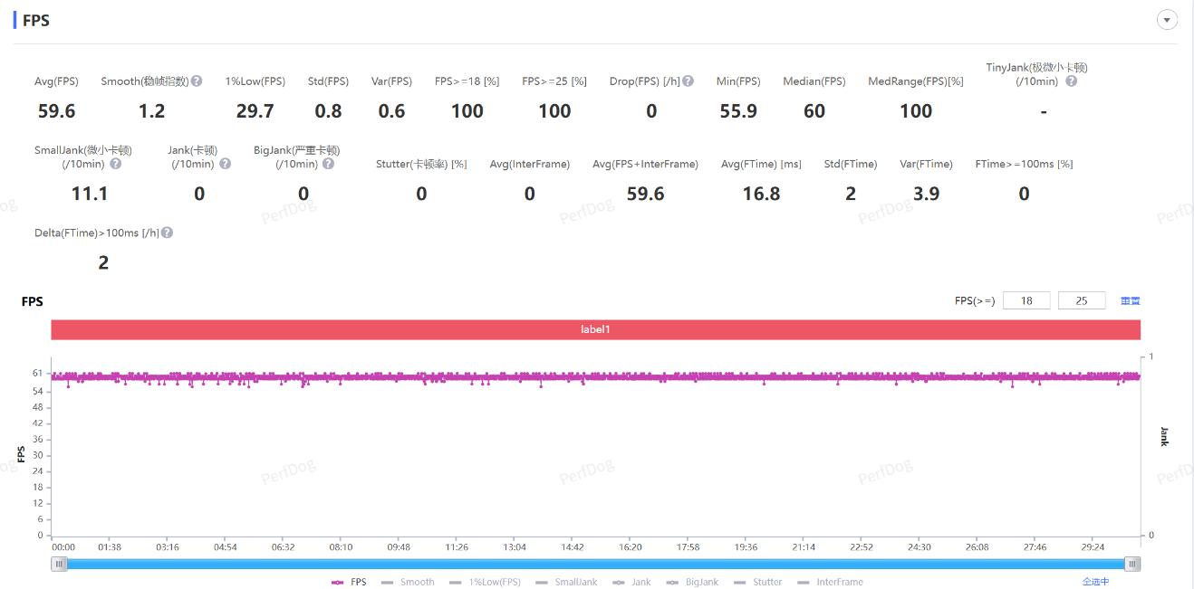
Task: Click FPS threshold field showing 18
Action: click(1026, 301)
